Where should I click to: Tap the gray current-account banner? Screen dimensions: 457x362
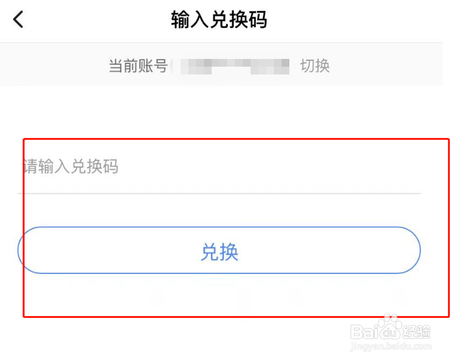pos(221,64)
